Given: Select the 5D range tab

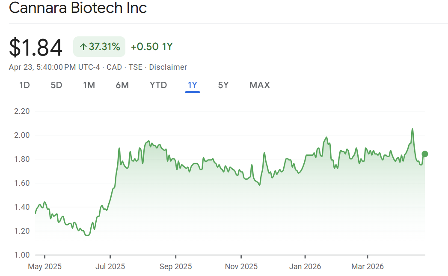Looking at the screenshot, I should click(56, 85).
